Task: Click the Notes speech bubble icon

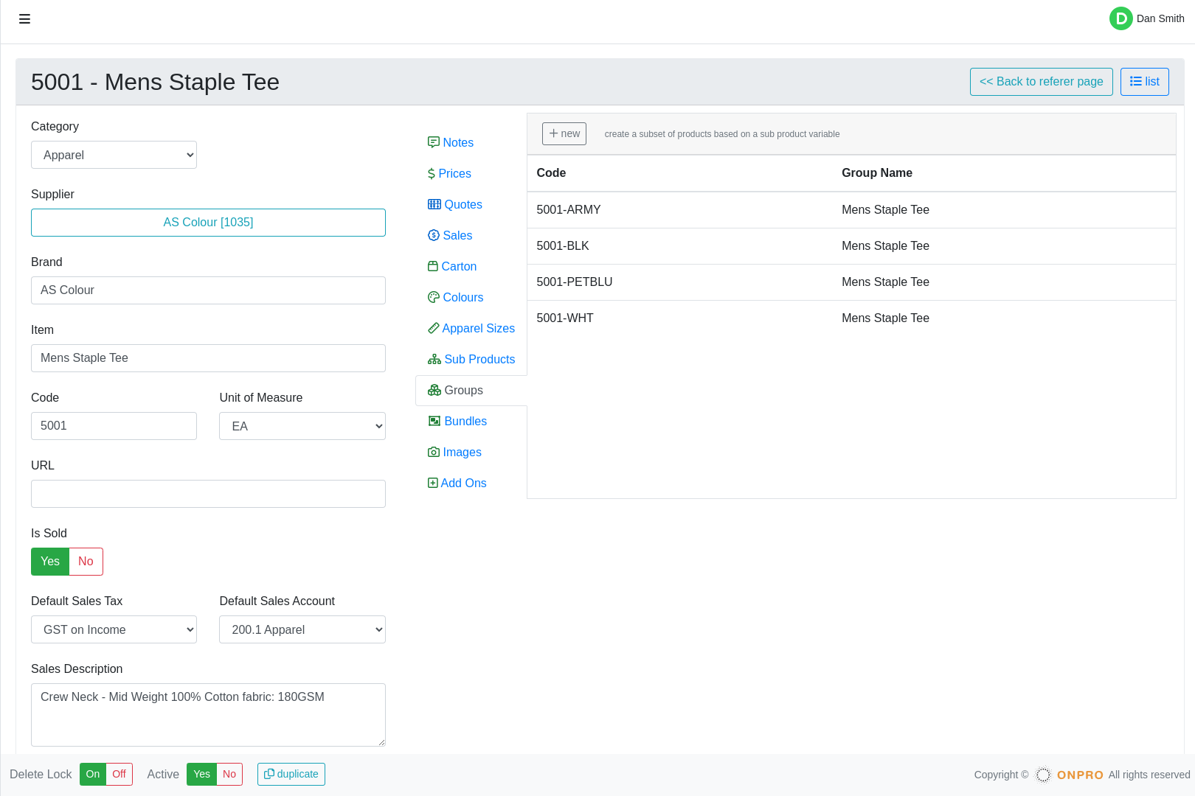Action: [434, 142]
